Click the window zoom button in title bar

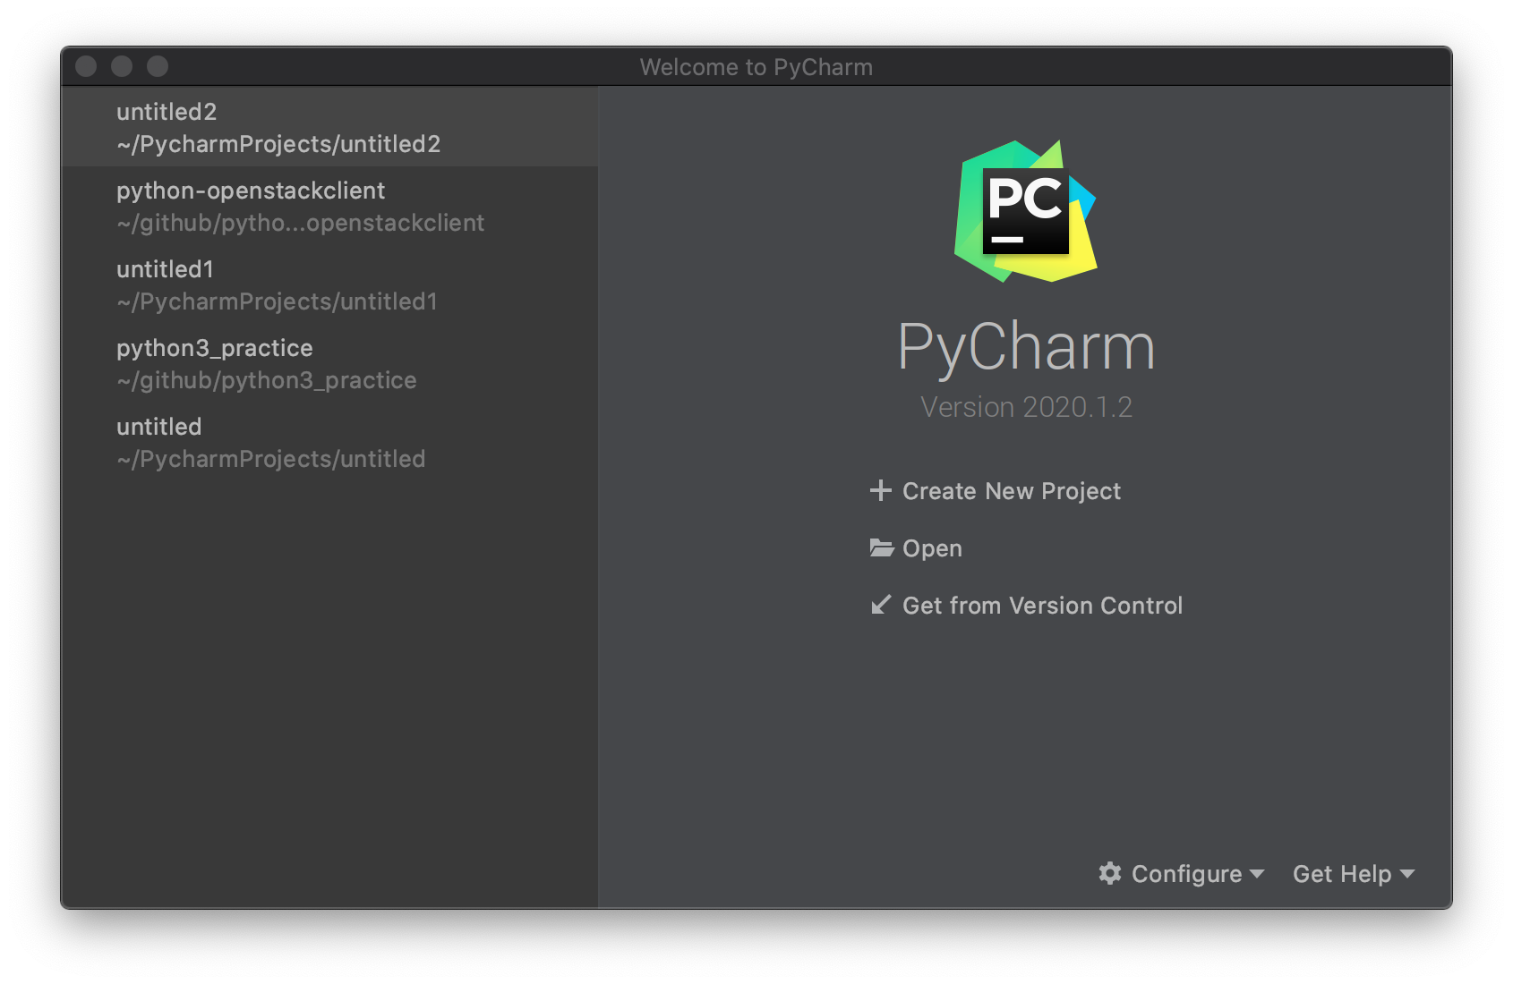coord(158,66)
